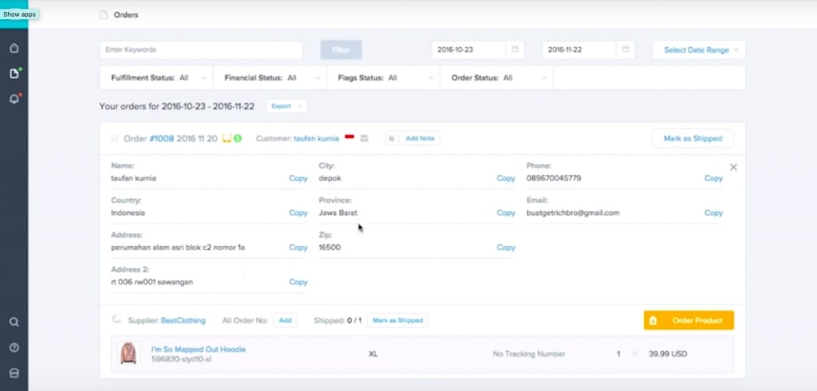817x391 pixels.
Task: Click the calendar icon next to 2016-10-23
Action: point(515,49)
